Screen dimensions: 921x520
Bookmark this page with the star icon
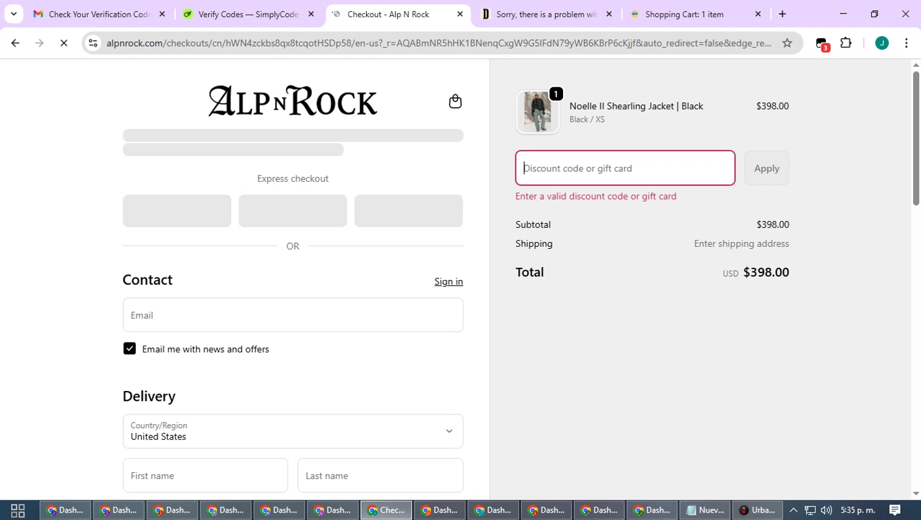point(787,43)
